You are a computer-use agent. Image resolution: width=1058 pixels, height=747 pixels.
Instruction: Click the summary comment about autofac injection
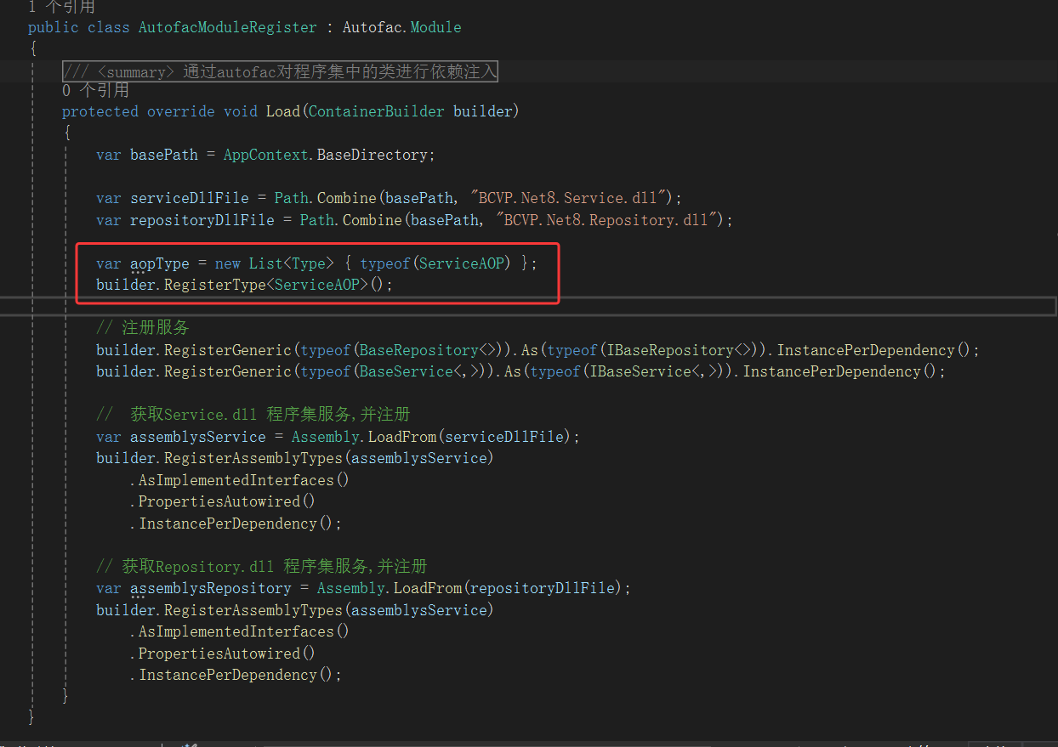point(280,72)
